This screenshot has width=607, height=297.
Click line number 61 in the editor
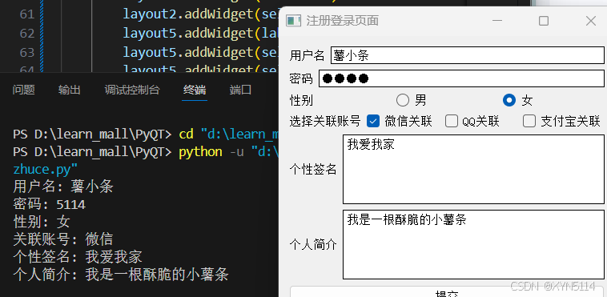point(27,14)
